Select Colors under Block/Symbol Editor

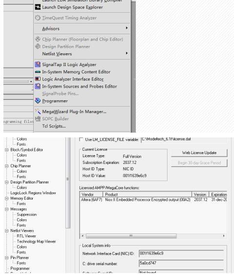pos(22,155)
